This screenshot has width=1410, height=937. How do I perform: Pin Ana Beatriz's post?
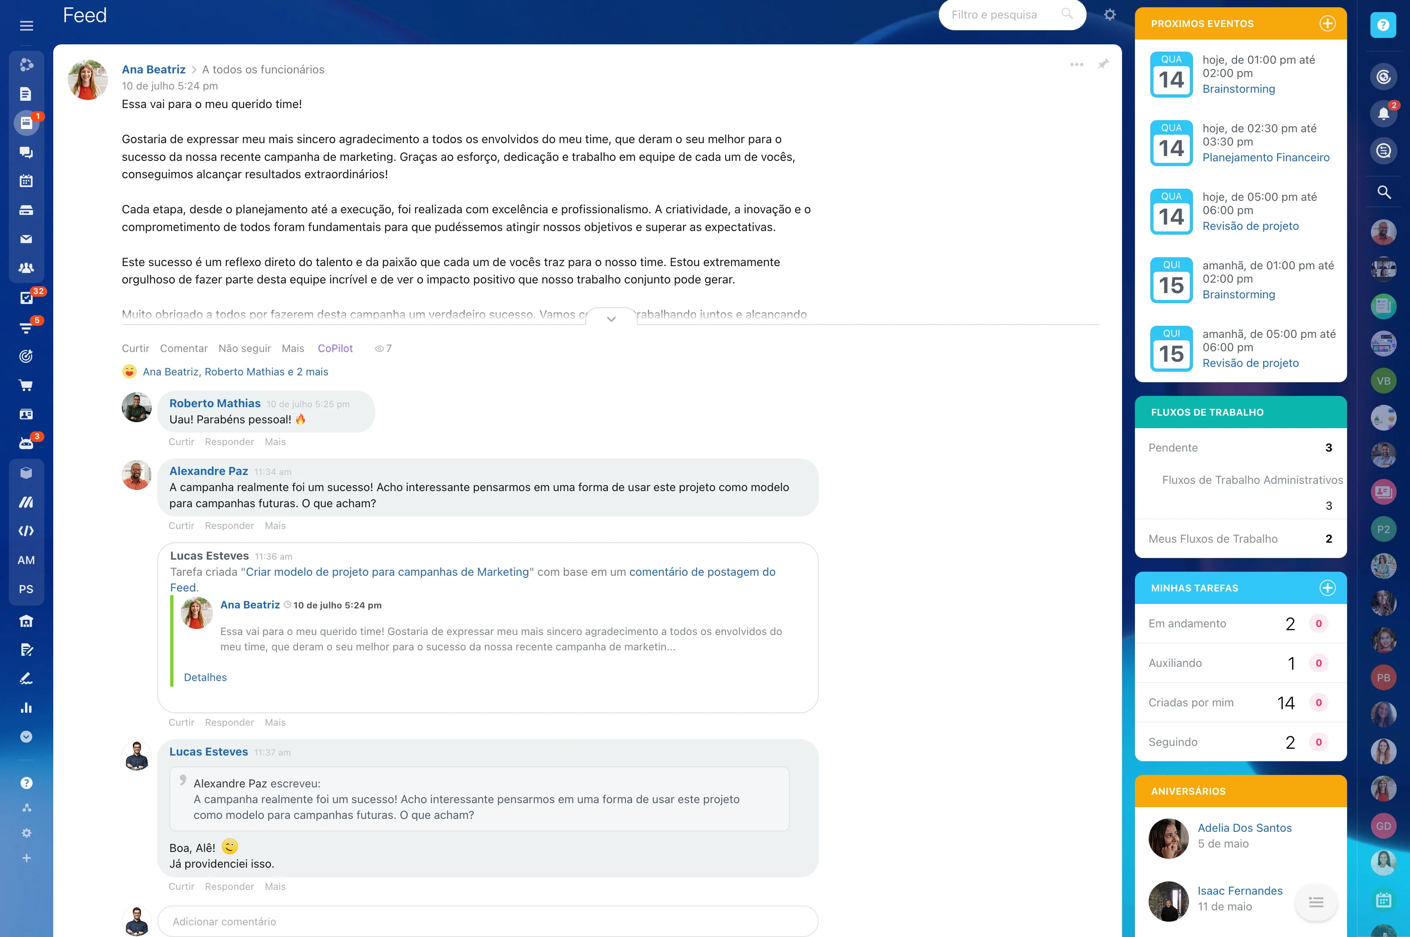click(1103, 64)
